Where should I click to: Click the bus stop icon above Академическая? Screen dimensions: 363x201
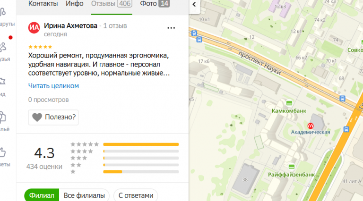pyautogui.click(x=342, y=99)
